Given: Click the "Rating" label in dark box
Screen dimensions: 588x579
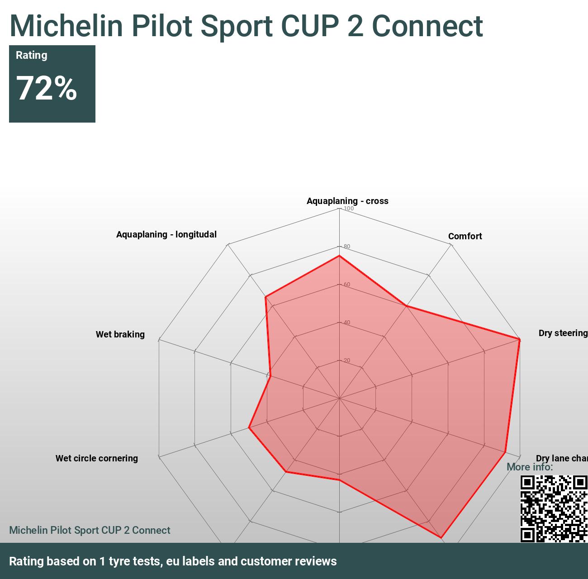Looking at the screenshot, I should coord(31,55).
